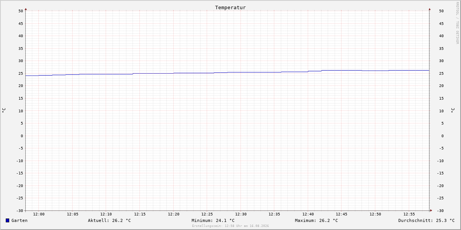The width and height of the screenshot is (461, 230).
Task: Click the 12:00 time axis label
Action: tap(39, 214)
